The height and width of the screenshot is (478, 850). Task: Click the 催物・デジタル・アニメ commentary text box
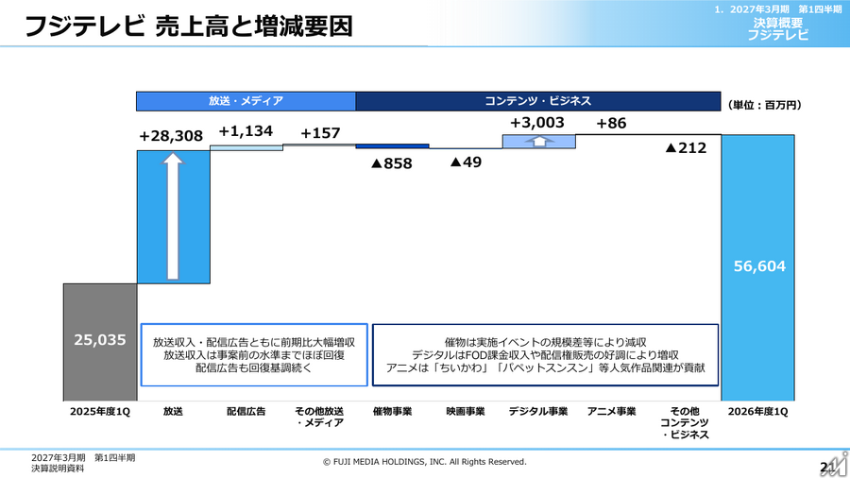click(545, 355)
